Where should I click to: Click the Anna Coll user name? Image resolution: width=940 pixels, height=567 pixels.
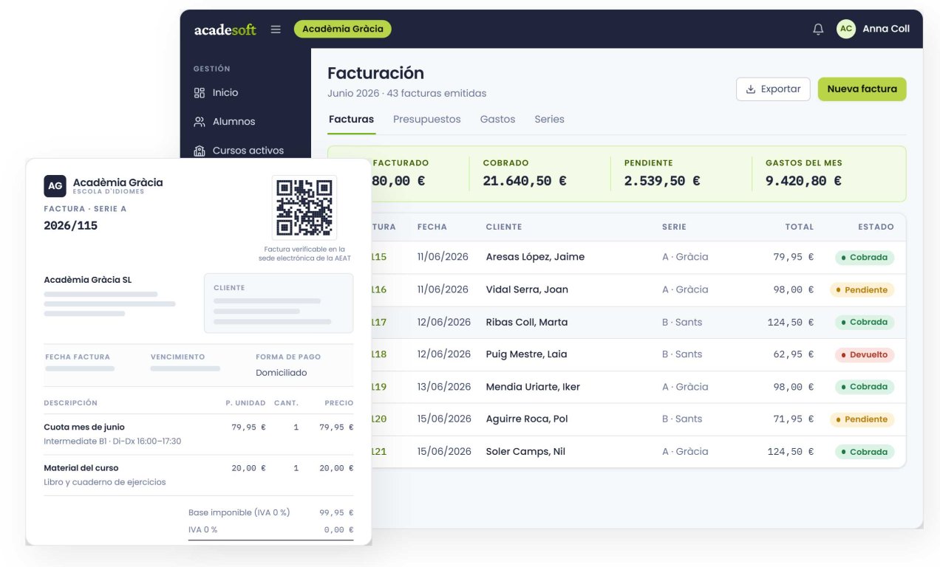pyautogui.click(x=886, y=29)
